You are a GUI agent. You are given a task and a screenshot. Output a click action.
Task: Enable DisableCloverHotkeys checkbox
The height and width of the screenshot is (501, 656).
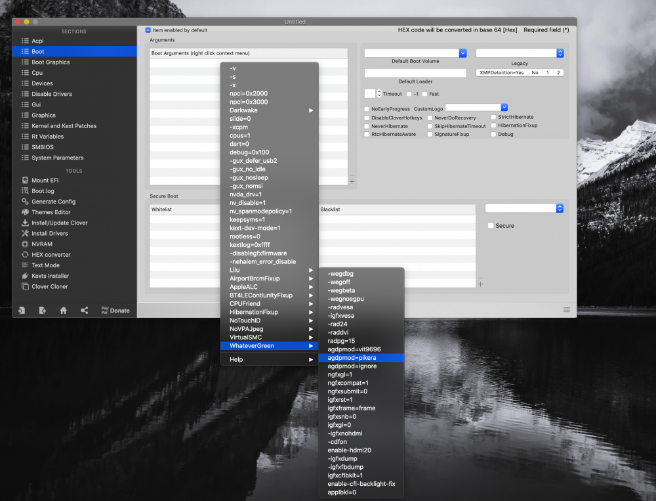(367, 118)
